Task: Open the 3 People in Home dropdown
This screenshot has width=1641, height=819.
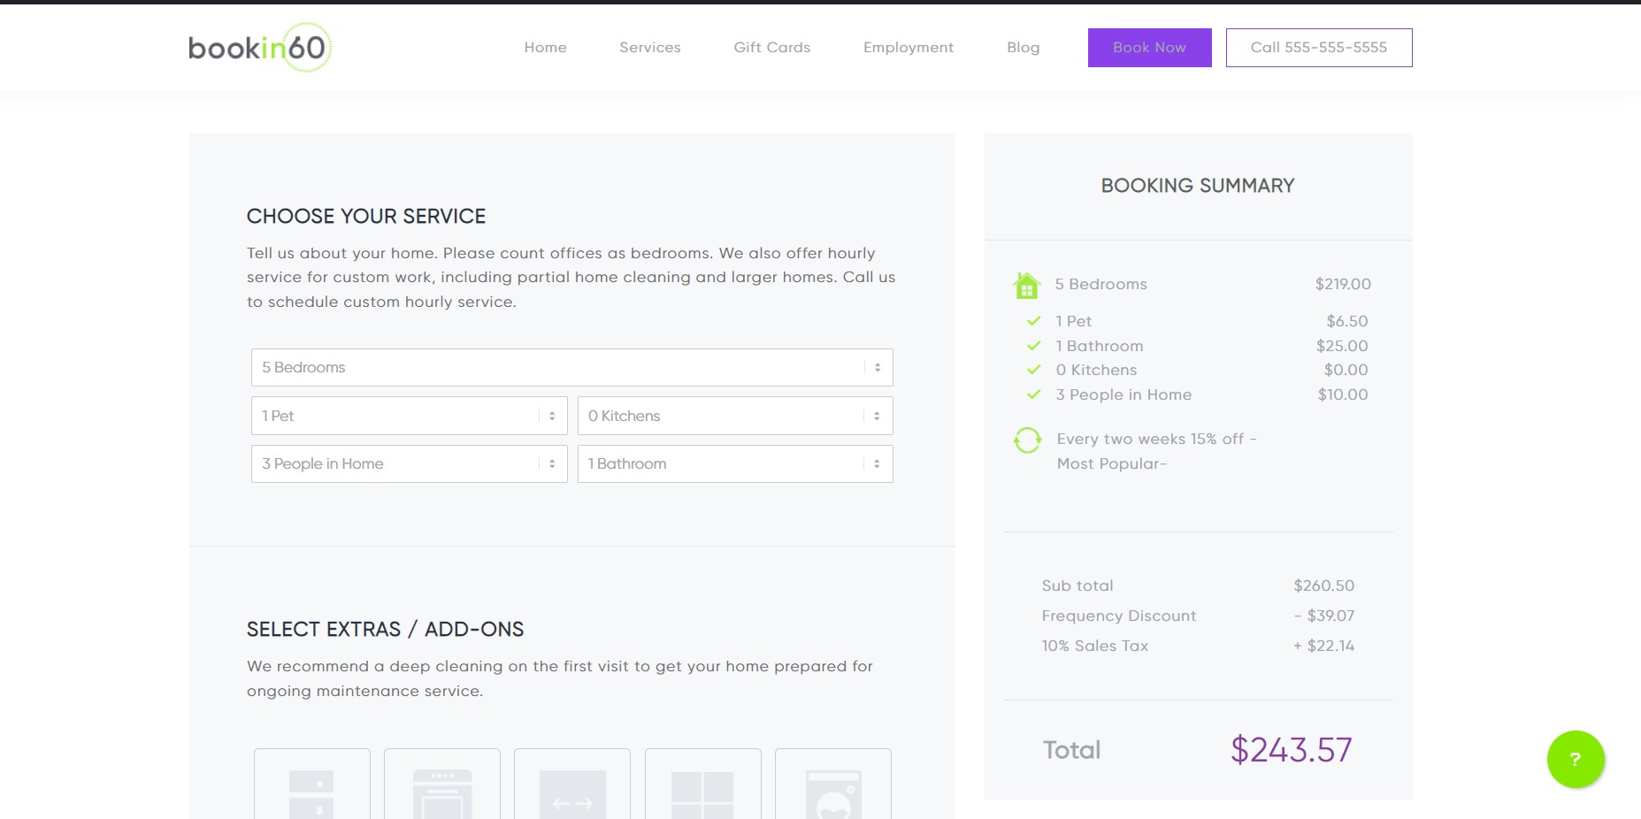Action: [410, 463]
